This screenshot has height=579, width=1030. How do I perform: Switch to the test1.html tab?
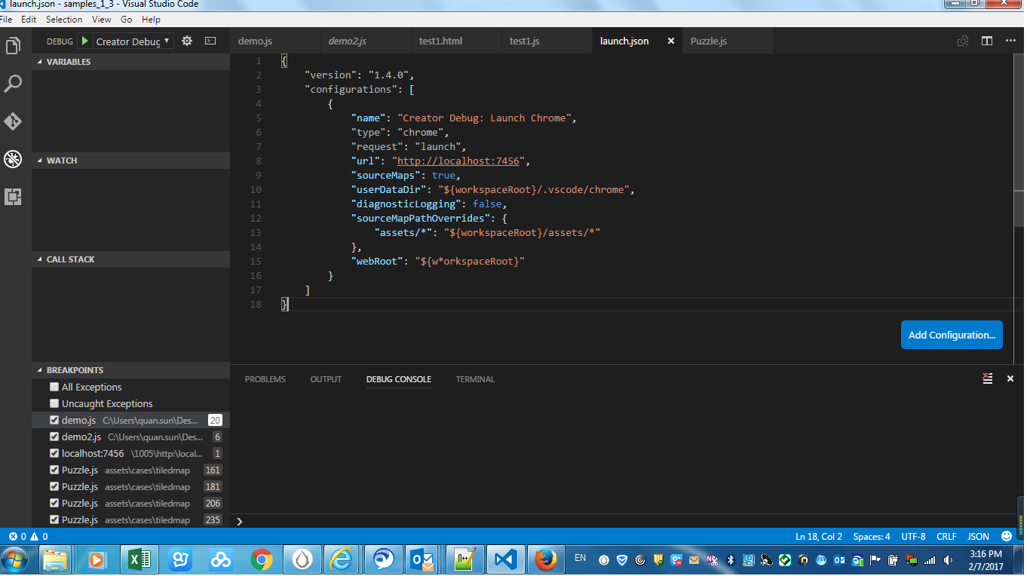pos(456,41)
